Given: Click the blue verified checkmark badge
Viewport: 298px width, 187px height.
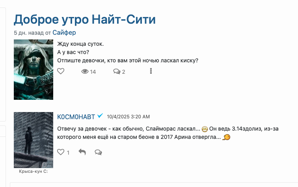Looking at the screenshot, I should 100,116.
